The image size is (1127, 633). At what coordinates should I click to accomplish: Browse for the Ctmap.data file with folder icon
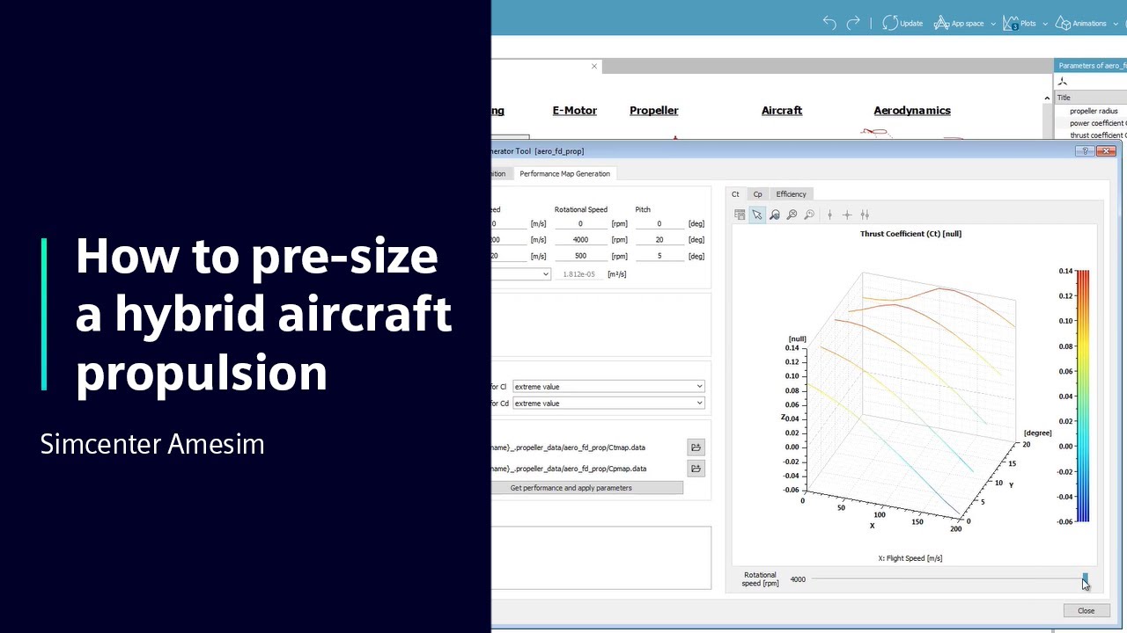[696, 447]
